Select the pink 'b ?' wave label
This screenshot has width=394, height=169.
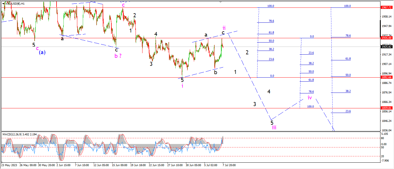[118, 56]
